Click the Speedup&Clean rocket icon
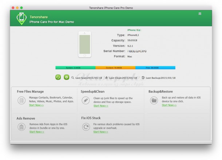The height and width of the screenshot is (160, 222). [86, 100]
